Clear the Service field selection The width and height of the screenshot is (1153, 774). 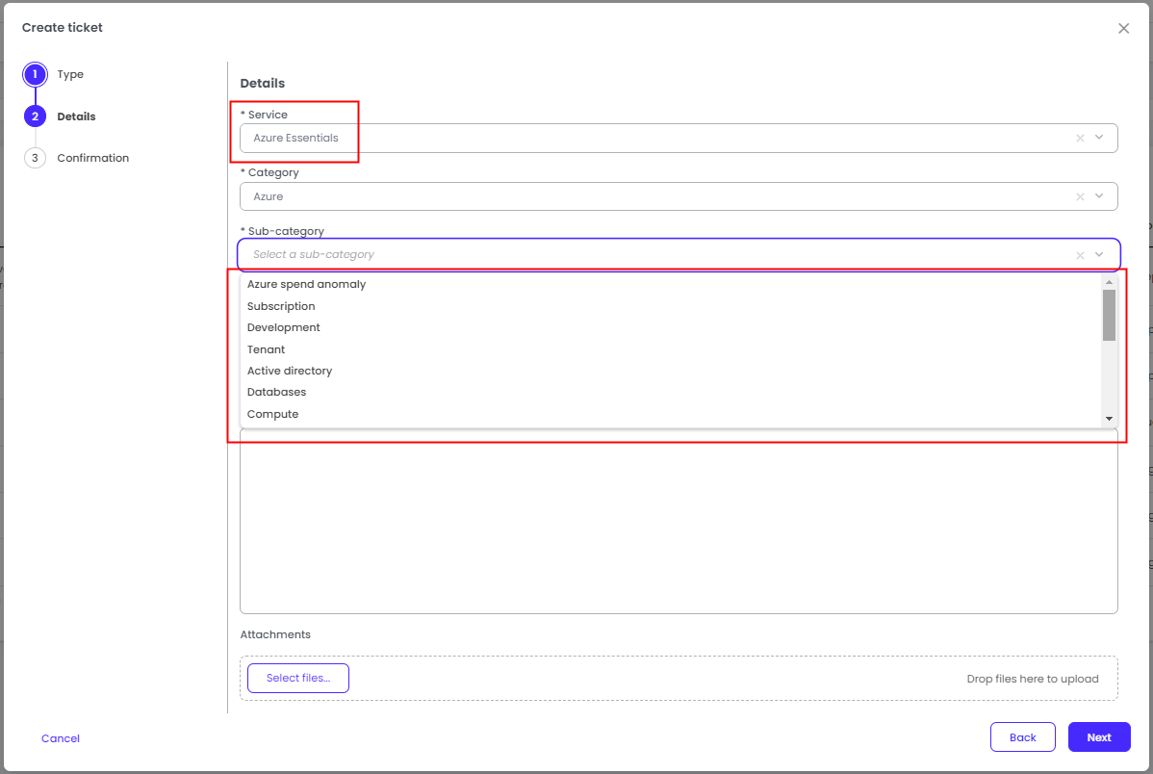click(1080, 138)
